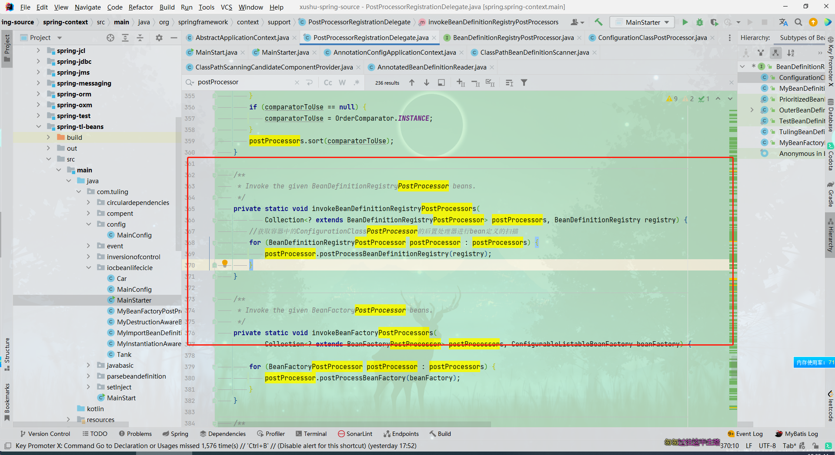
Task: Show subtypes hierarchy icon in Hierarchy panel
Action: [775, 53]
